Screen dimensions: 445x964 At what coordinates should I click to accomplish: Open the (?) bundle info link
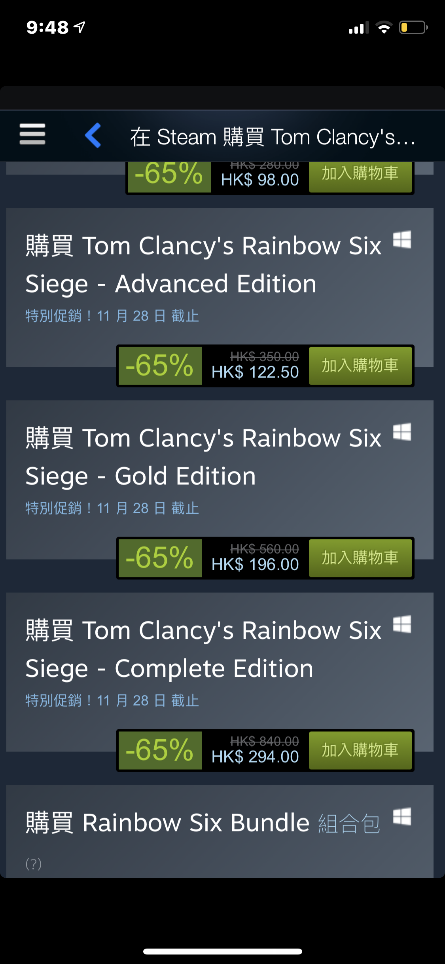34,863
